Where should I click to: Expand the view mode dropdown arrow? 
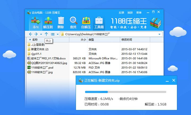(58, 34)
